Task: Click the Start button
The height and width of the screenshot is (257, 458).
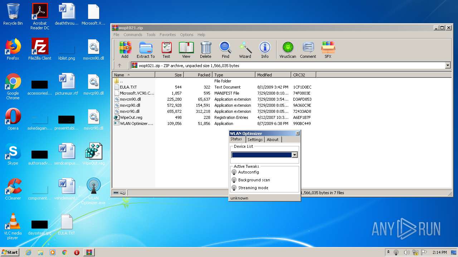Action: tap(10, 252)
